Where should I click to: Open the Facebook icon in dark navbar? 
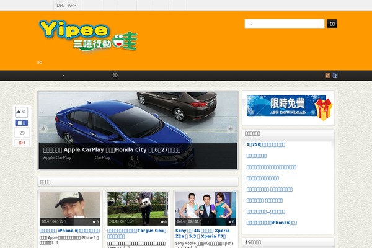tap(335, 75)
